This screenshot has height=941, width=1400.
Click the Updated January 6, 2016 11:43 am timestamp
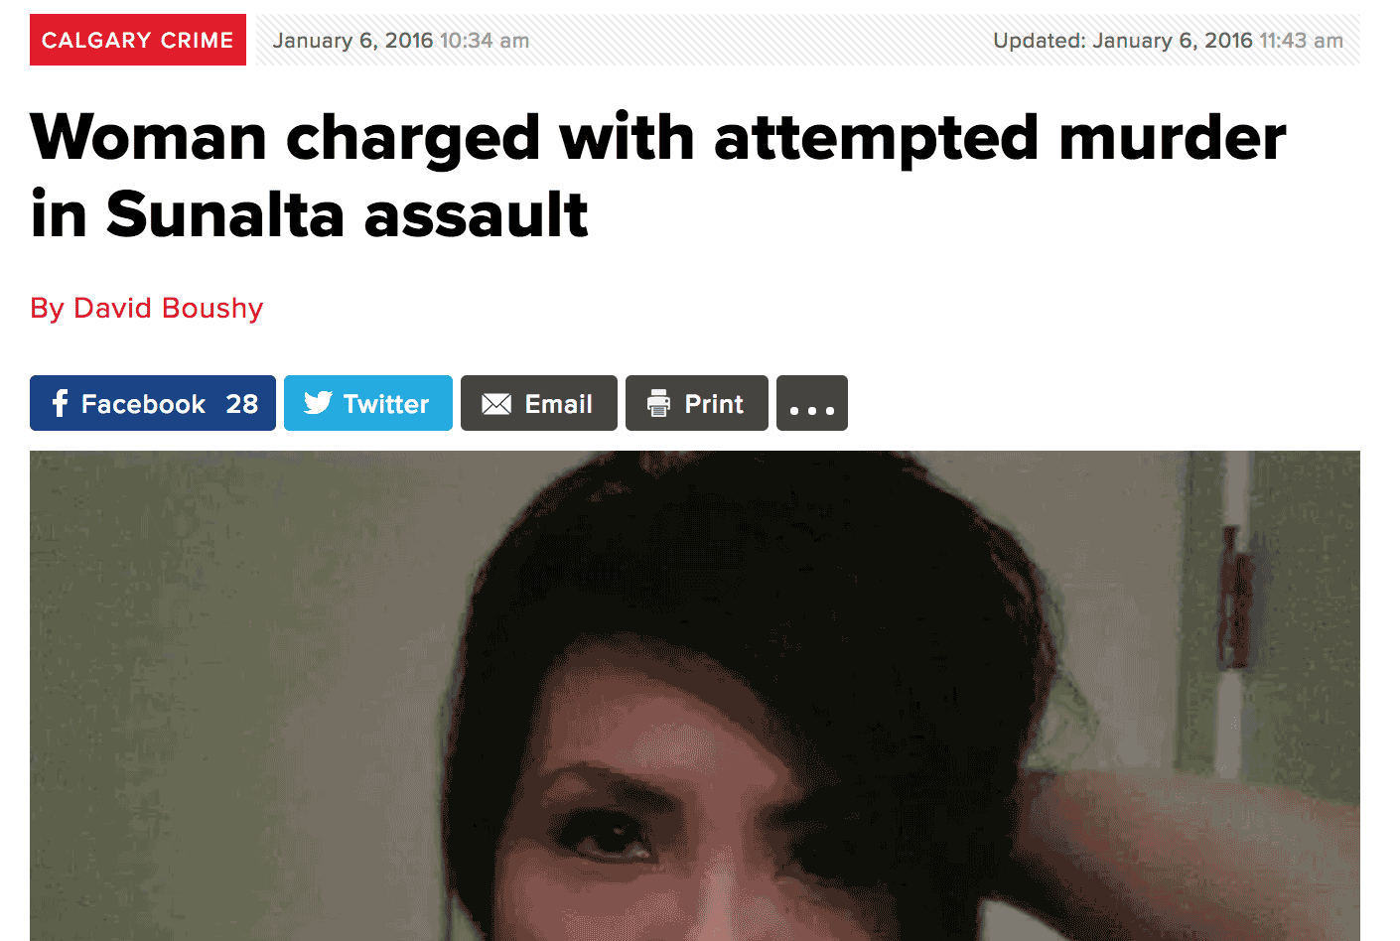[1169, 41]
